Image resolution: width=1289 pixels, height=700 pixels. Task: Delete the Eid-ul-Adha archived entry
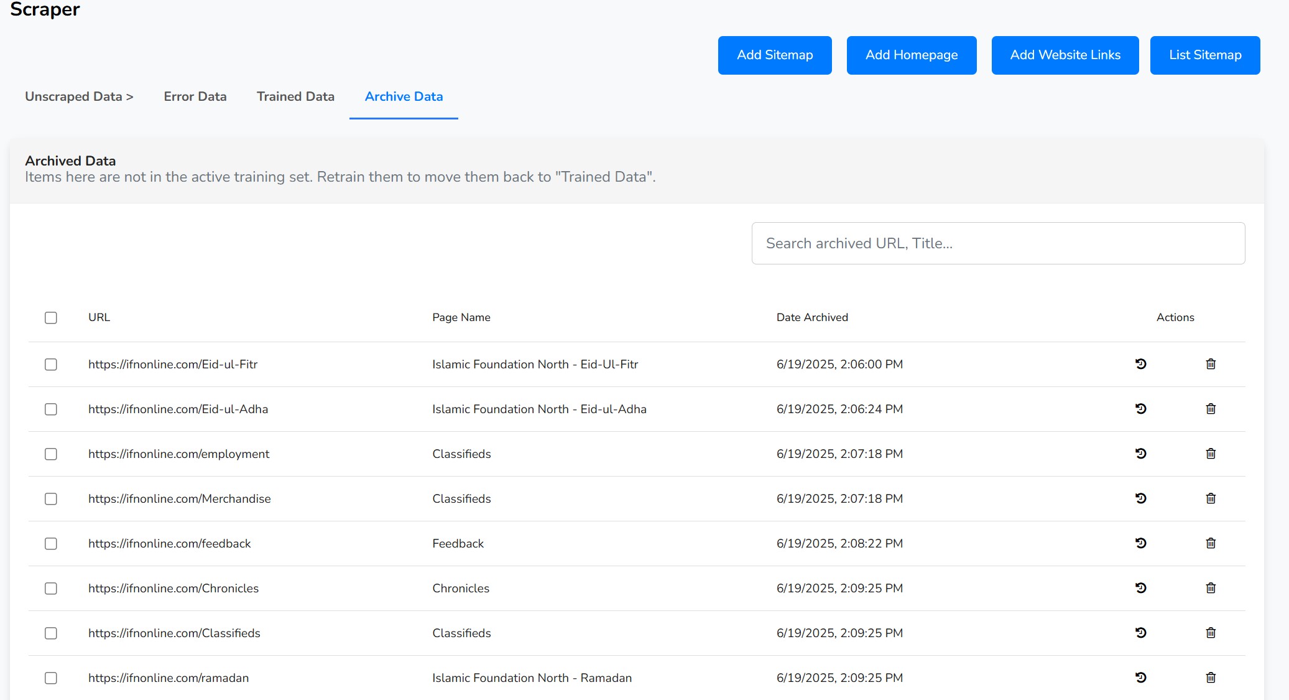(x=1211, y=409)
